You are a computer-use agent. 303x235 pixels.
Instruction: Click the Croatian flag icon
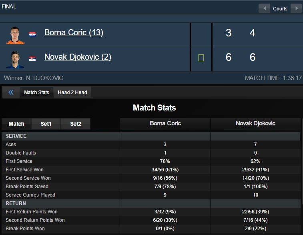click(x=32, y=34)
